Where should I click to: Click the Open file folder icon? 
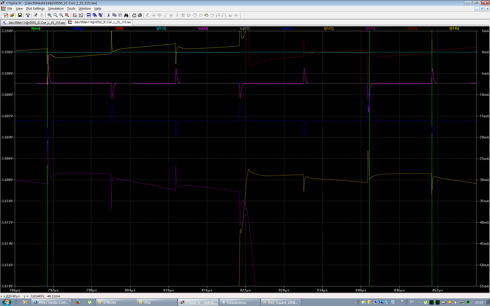click(12, 15)
